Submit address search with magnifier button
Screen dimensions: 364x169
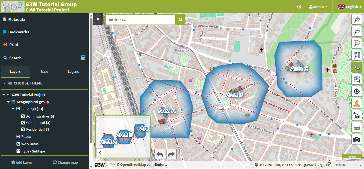coord(180,20)
